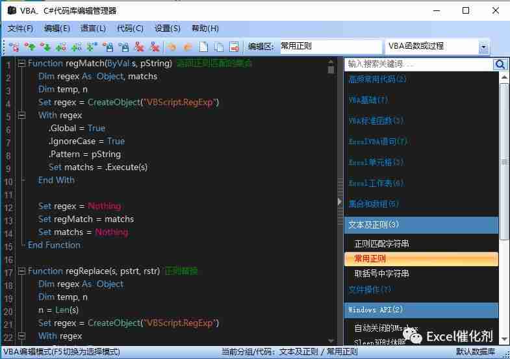Expand the 文件操作(7) category

coord(370,290)
